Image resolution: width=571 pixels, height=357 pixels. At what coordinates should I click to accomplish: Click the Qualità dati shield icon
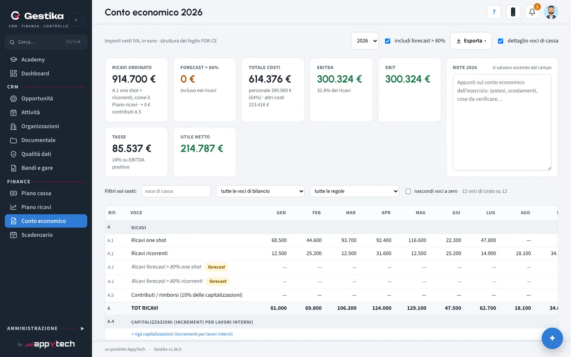coord(14,154)
